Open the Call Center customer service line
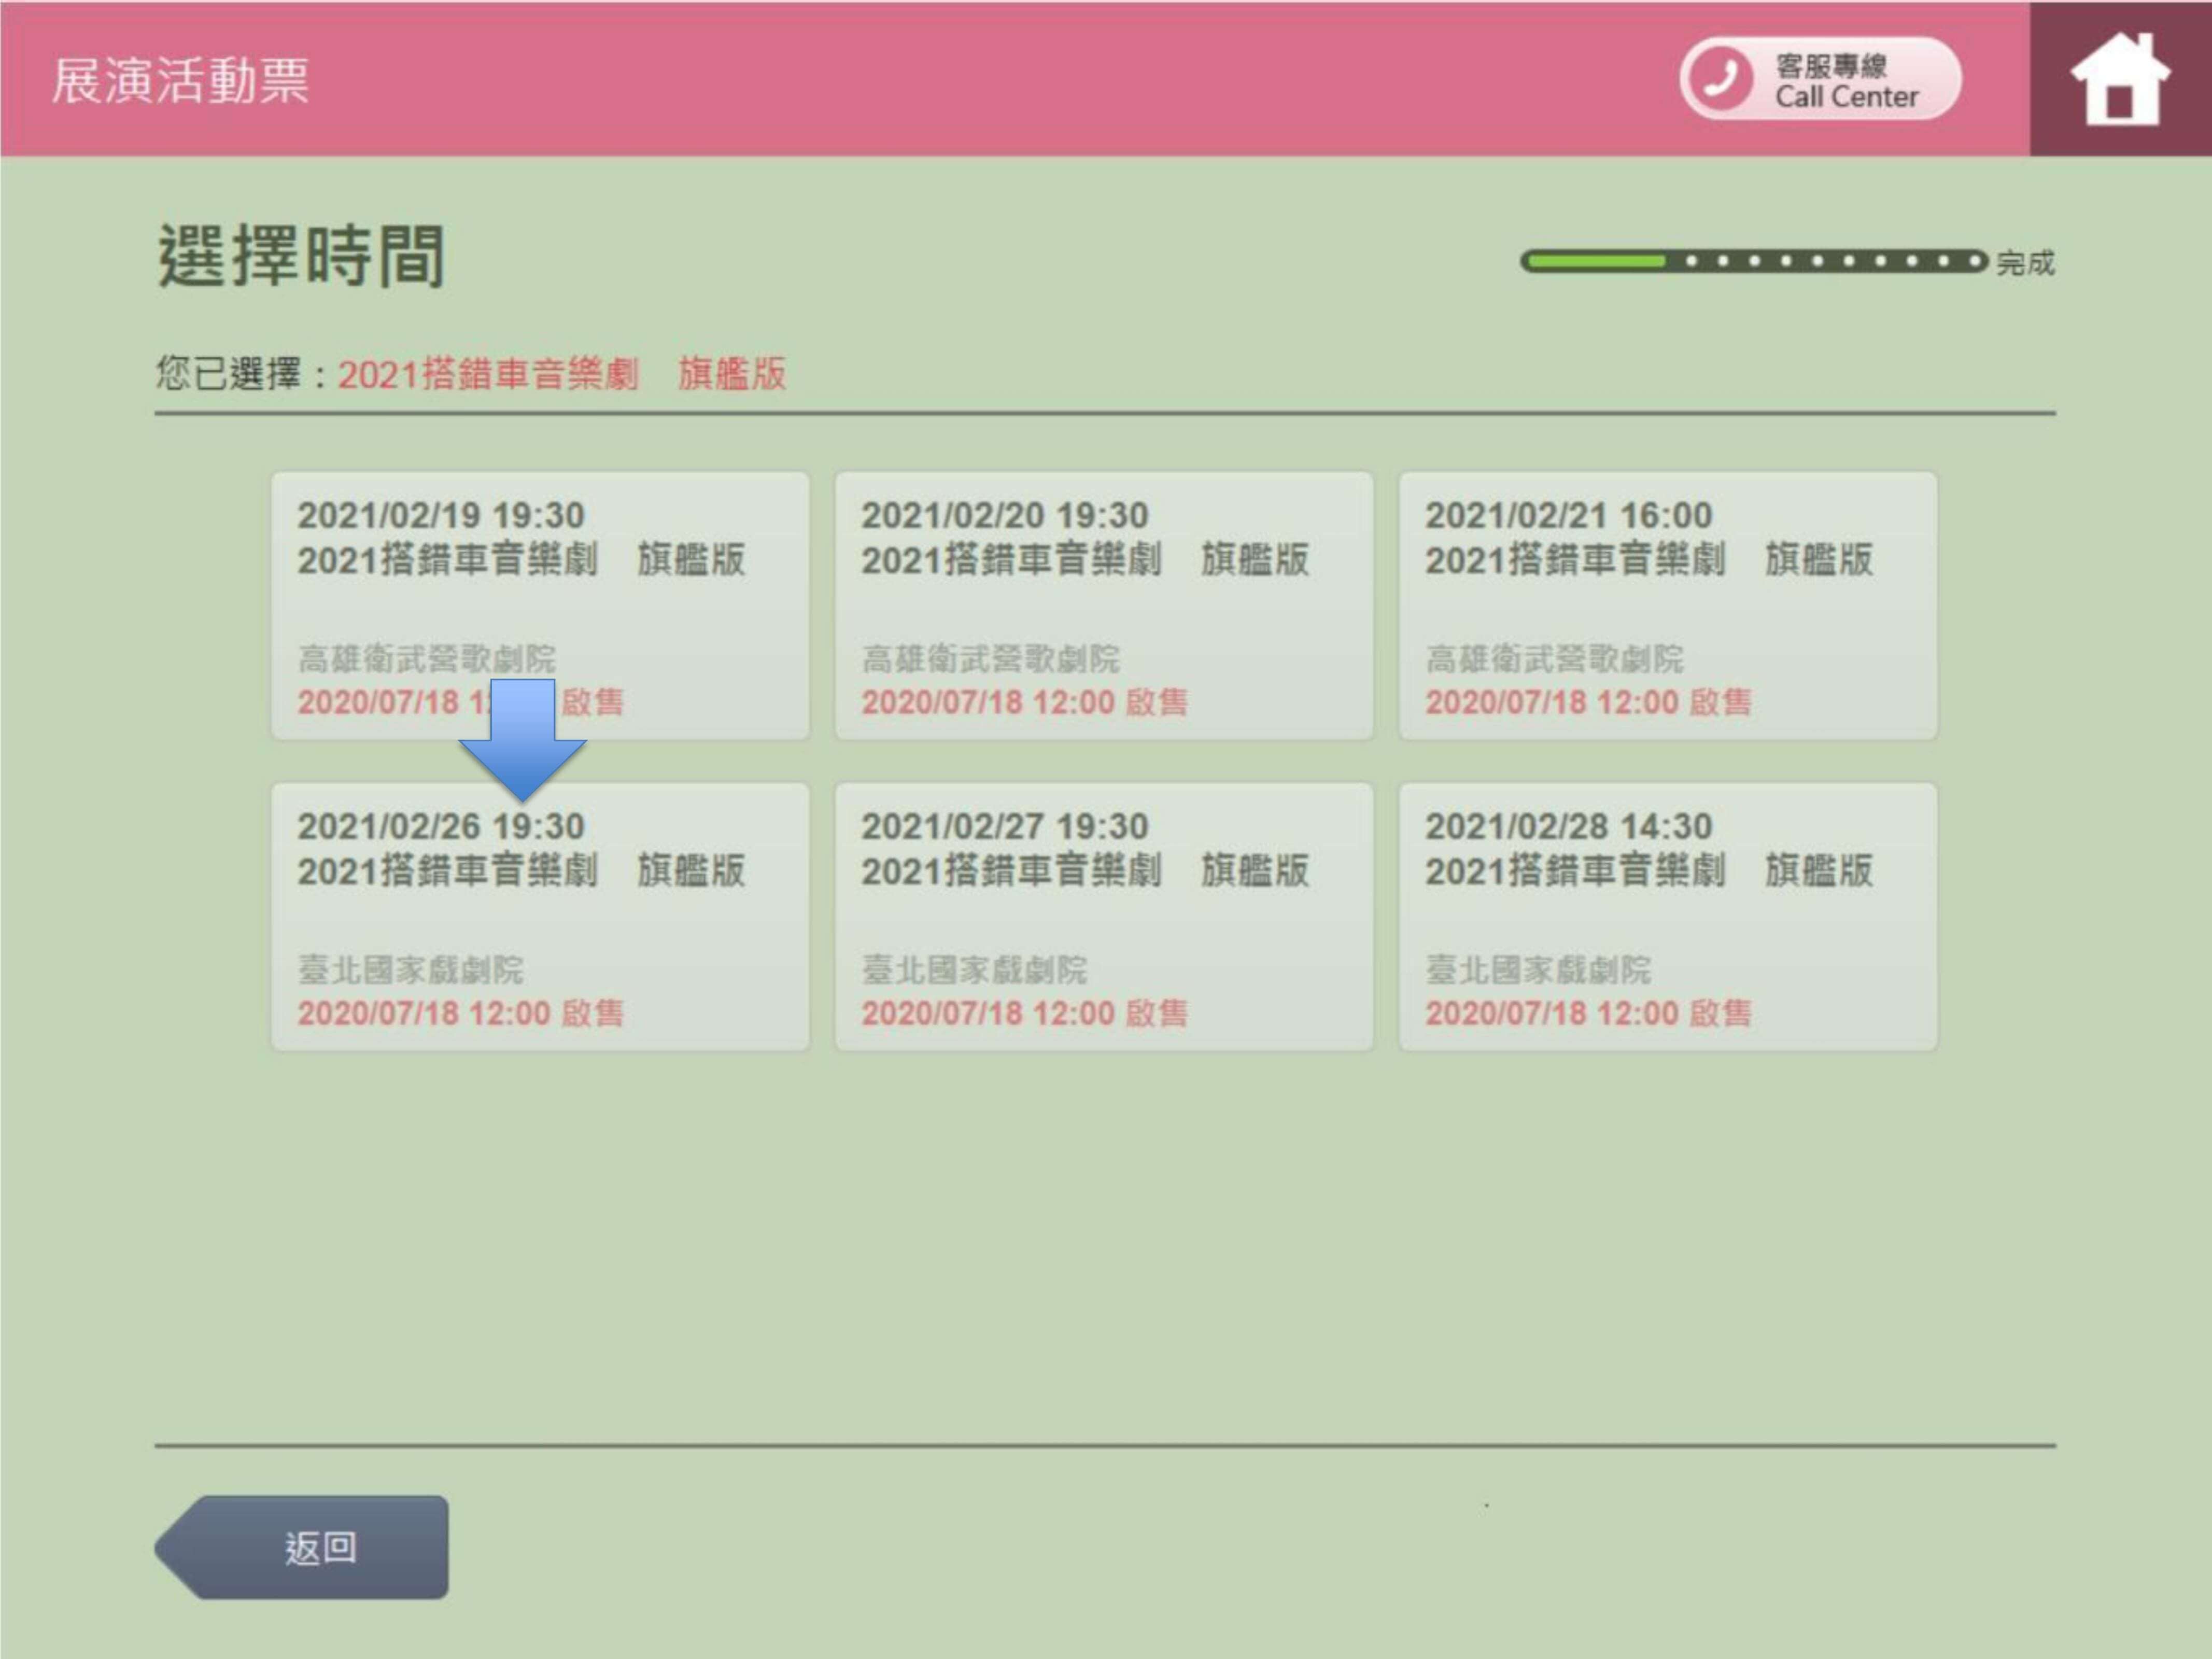 [1820, 79]
